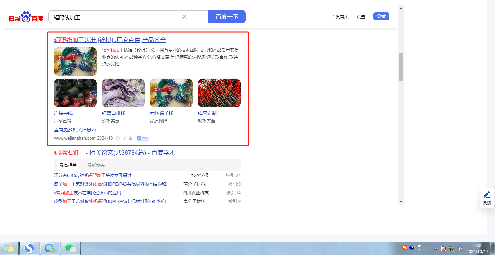
Task: Select the 最高相关 tab
Action: click(x=68, y=165)
